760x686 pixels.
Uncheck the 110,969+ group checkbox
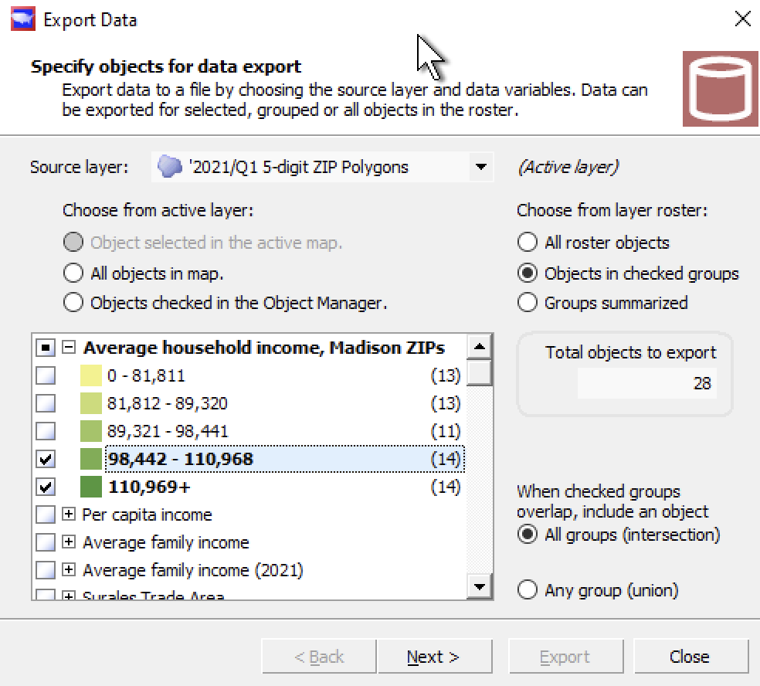[x=45, y=486]
